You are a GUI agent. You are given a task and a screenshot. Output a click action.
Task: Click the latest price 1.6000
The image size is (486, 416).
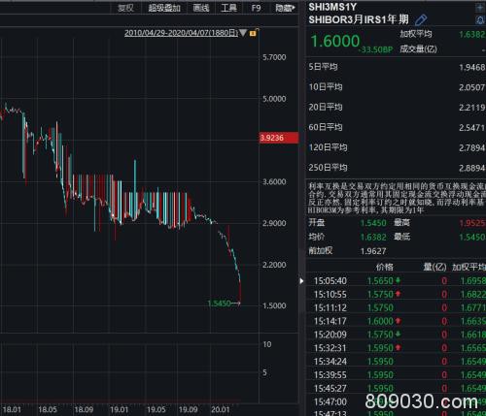point(335,42)
